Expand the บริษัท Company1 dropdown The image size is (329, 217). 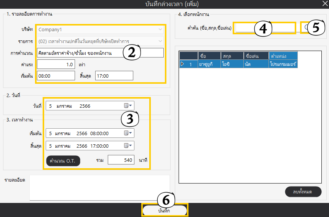[x=160, y=29]
